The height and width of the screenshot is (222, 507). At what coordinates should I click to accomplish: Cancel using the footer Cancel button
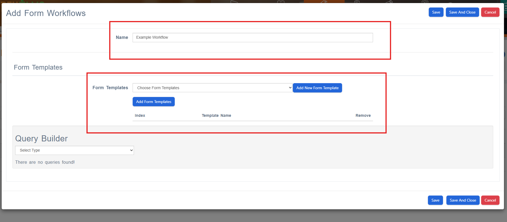tap(490, 200)
